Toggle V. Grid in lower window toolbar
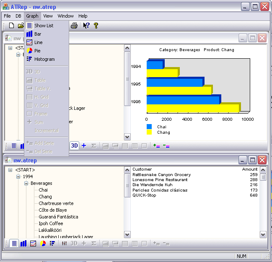 pos(135,244)
